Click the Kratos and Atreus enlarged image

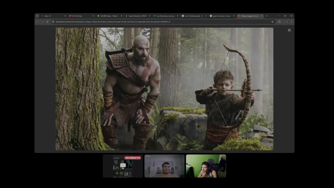(164, 89)
